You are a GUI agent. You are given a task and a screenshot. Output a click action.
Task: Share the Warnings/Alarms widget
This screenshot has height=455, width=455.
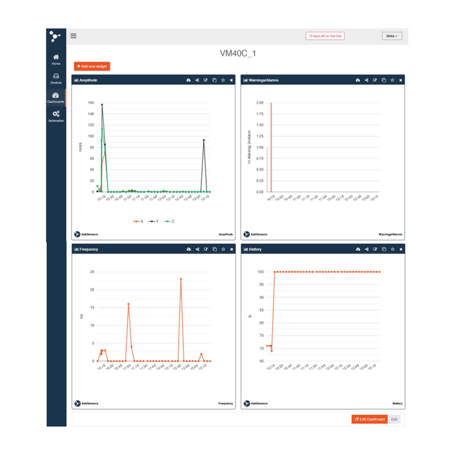(366, 80)
